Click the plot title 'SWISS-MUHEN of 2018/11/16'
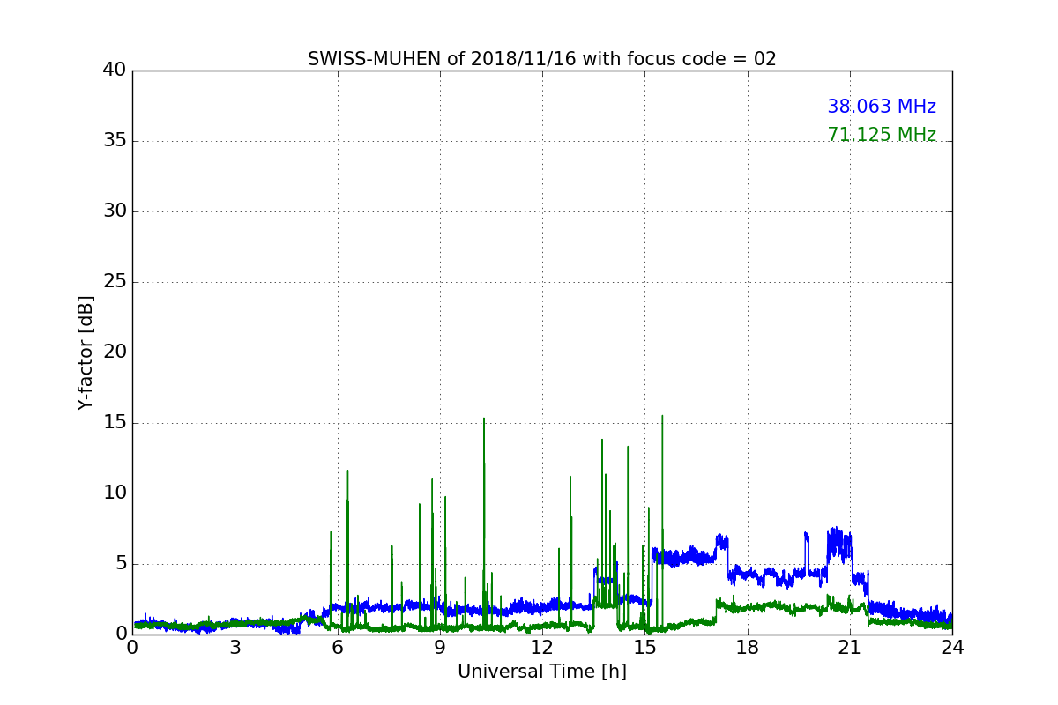This screenshot has height=705, width=1058. click(x=542, y=59)
